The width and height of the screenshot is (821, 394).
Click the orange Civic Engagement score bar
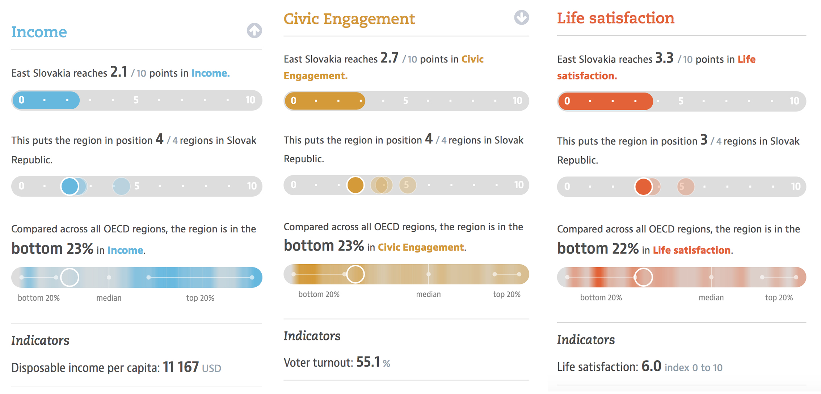(x=325, y=101)
